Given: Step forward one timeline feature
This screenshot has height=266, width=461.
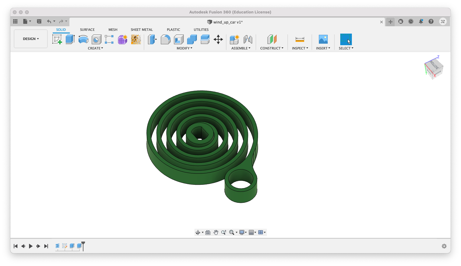Looking at the screenshot, I should 38,246.
